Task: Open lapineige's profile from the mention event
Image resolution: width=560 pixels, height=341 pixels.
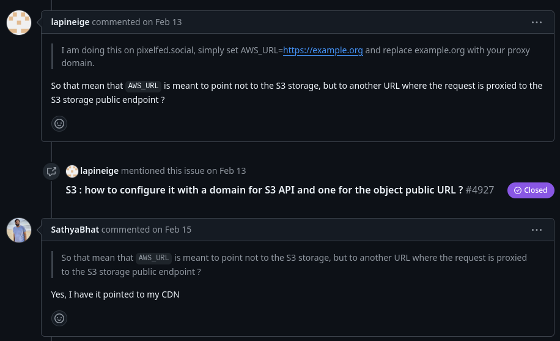Action: click(x=100, y=171)
